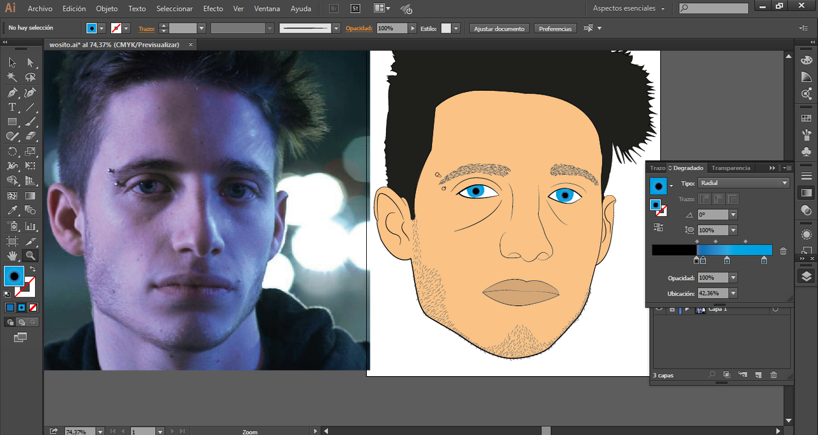Screen dimensions: 818x435
Task: Click the black gradient color stop
Action: (697, 260)
